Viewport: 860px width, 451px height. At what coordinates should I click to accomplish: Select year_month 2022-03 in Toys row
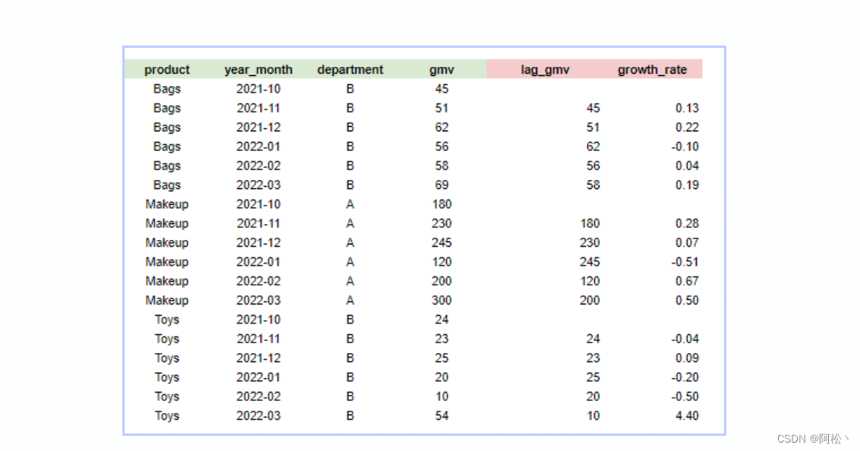click(258, 416)
